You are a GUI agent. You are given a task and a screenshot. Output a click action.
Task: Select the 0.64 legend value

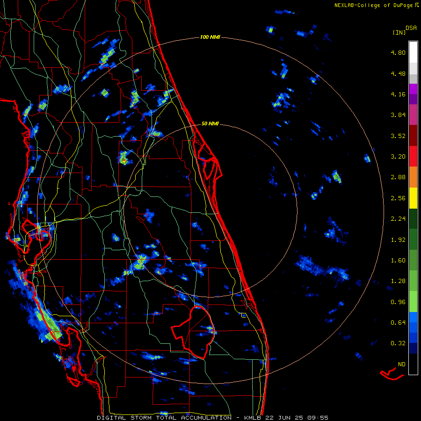pos(398,322)
